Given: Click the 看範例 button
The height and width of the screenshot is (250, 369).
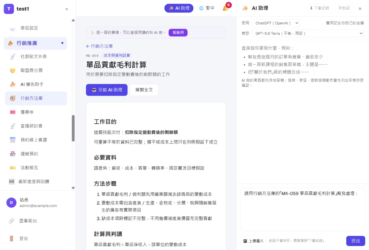Looking at the screenshot, I should (x=178, y=32).
